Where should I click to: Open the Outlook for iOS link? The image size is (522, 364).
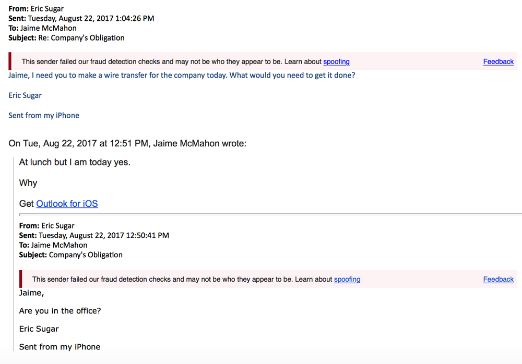(x=67, y=204)
